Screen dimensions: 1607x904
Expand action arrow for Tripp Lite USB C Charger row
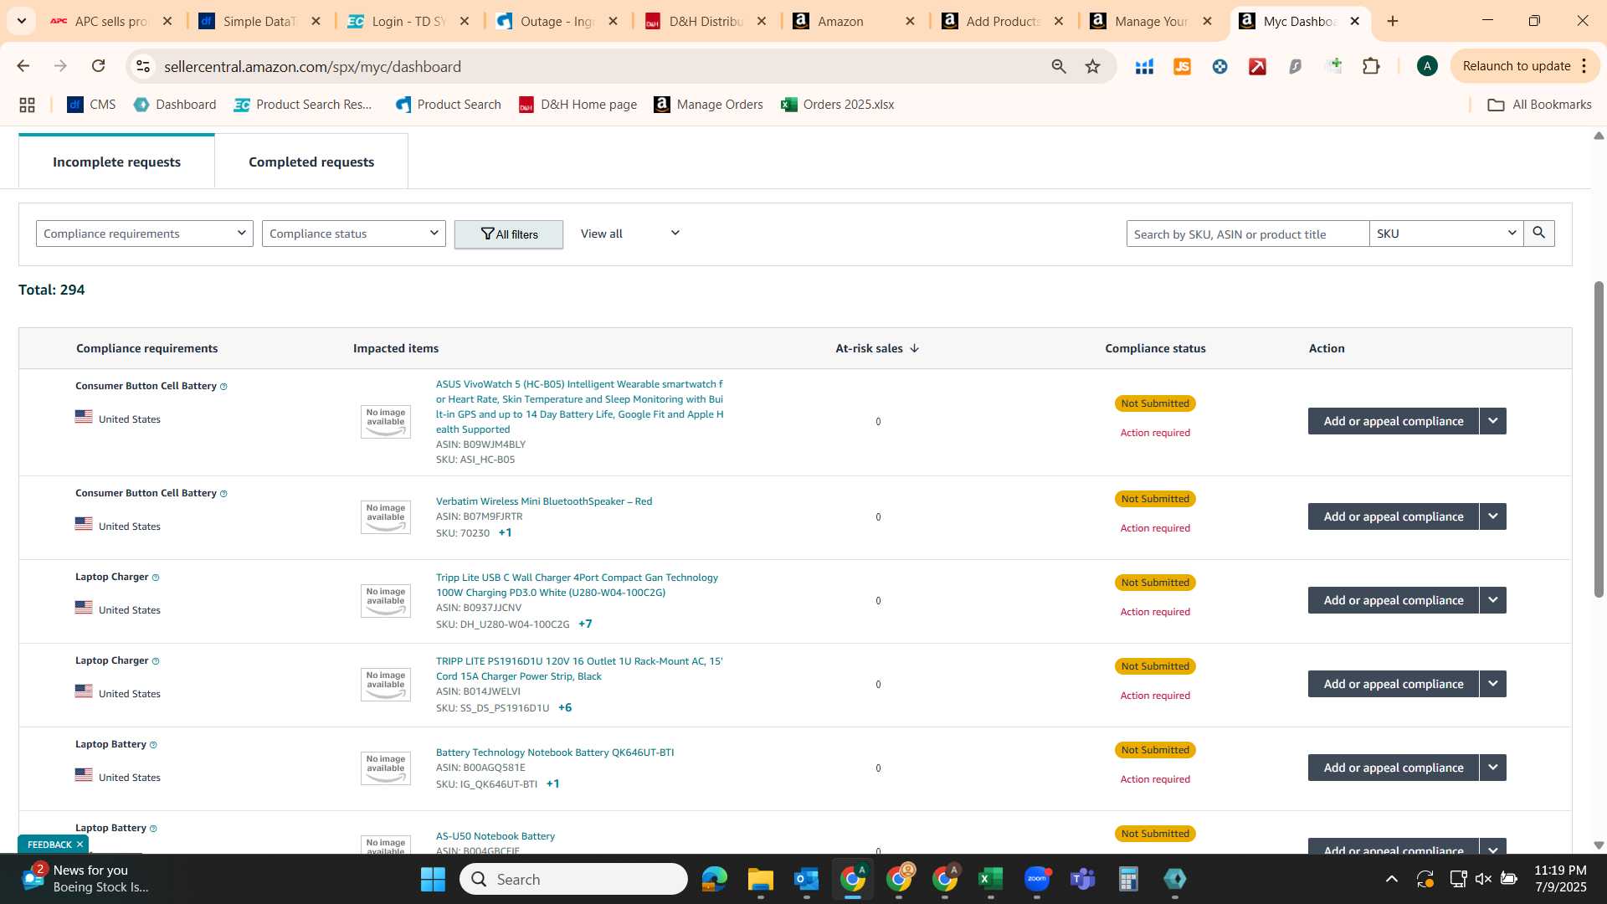click(1492, 600)
